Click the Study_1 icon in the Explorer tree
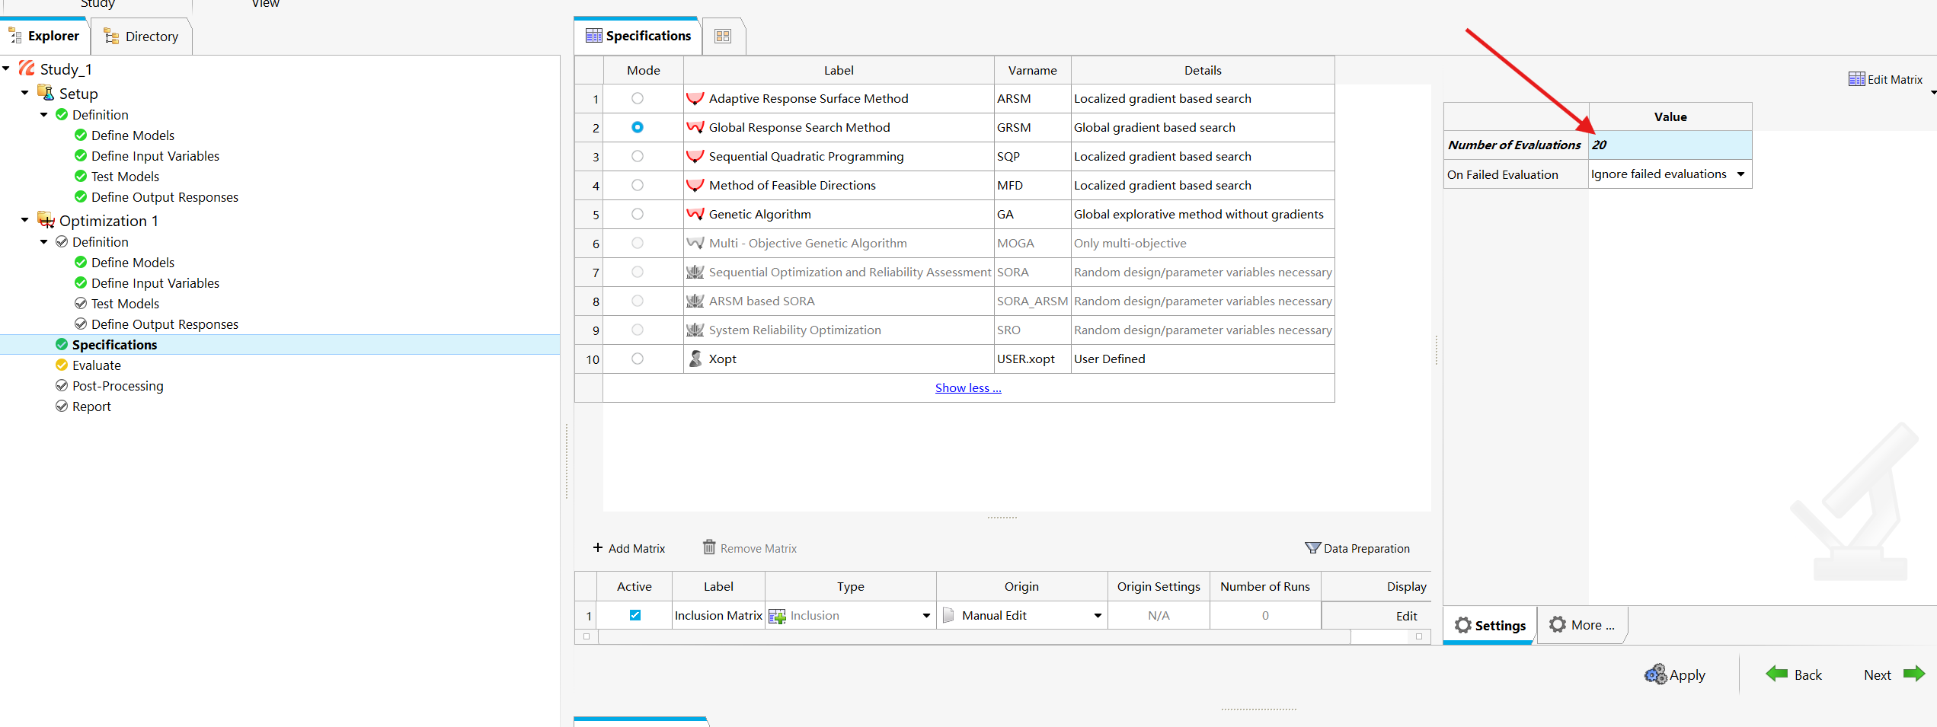 [x=27, y=69]
